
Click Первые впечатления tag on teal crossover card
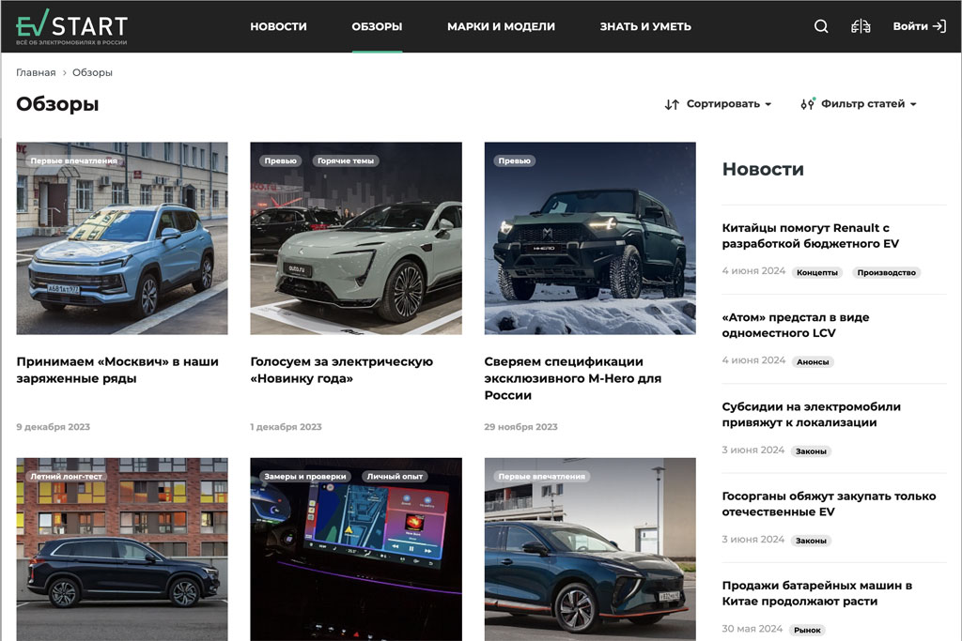pos(542,476)
